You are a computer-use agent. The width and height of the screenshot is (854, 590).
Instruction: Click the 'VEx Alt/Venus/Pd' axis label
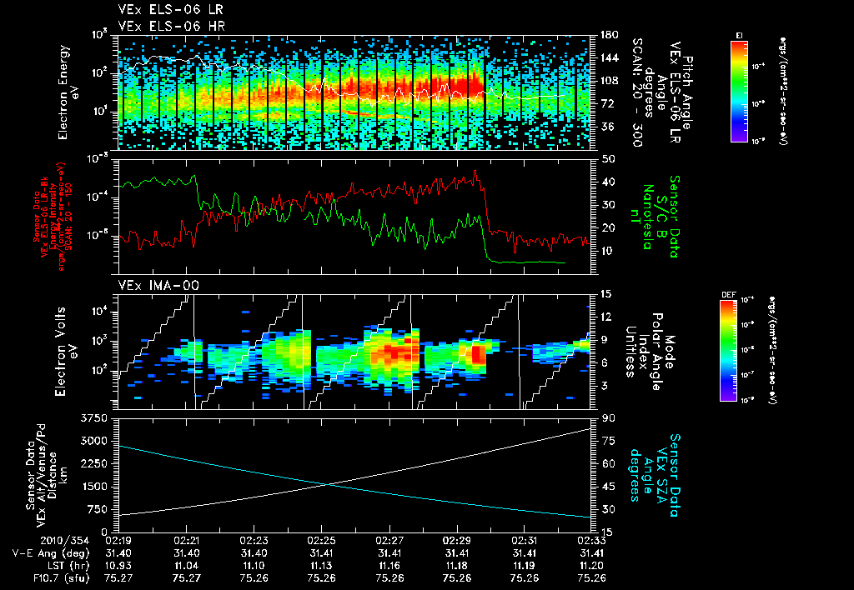[42, 475]
